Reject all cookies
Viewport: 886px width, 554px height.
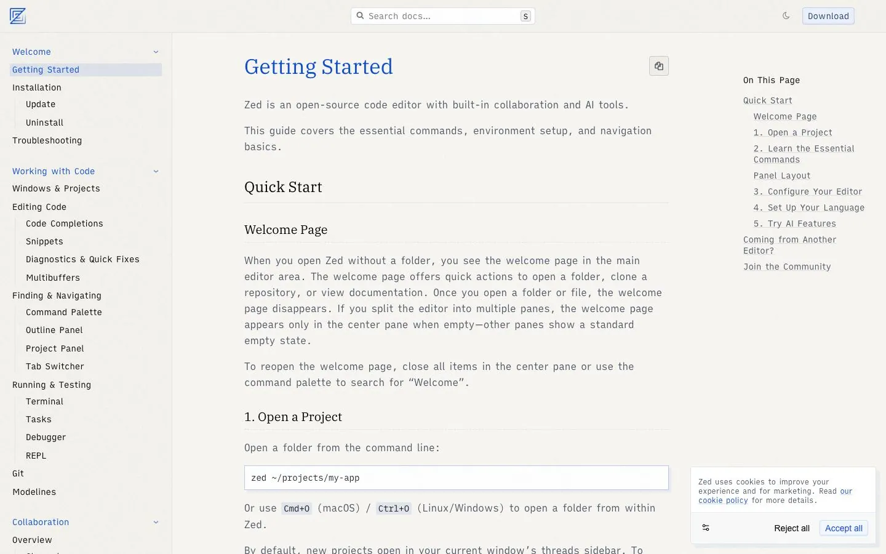tap(792, 528)
